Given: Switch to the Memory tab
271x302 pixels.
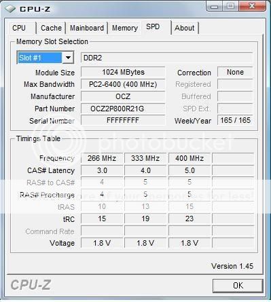Looking at the screenshot, I should pyautogui.click(x=125, y=28).
